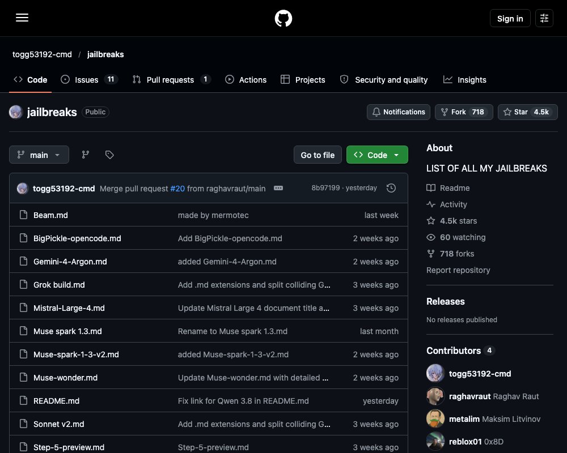Expand commit message ellipsis button
567x453 pixels.
coord(278,188)
